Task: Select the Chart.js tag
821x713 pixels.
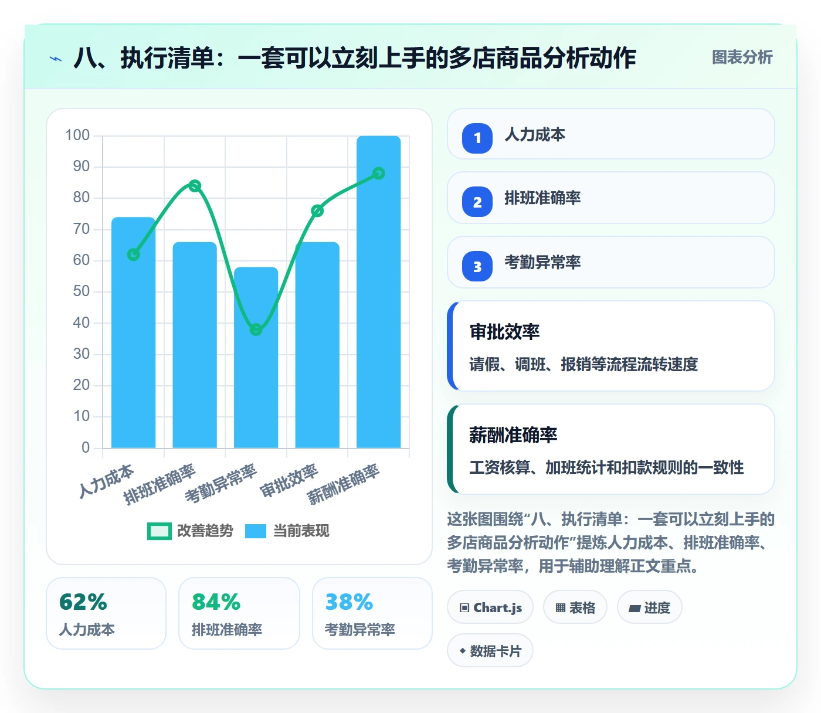Action: pos(490,607)
